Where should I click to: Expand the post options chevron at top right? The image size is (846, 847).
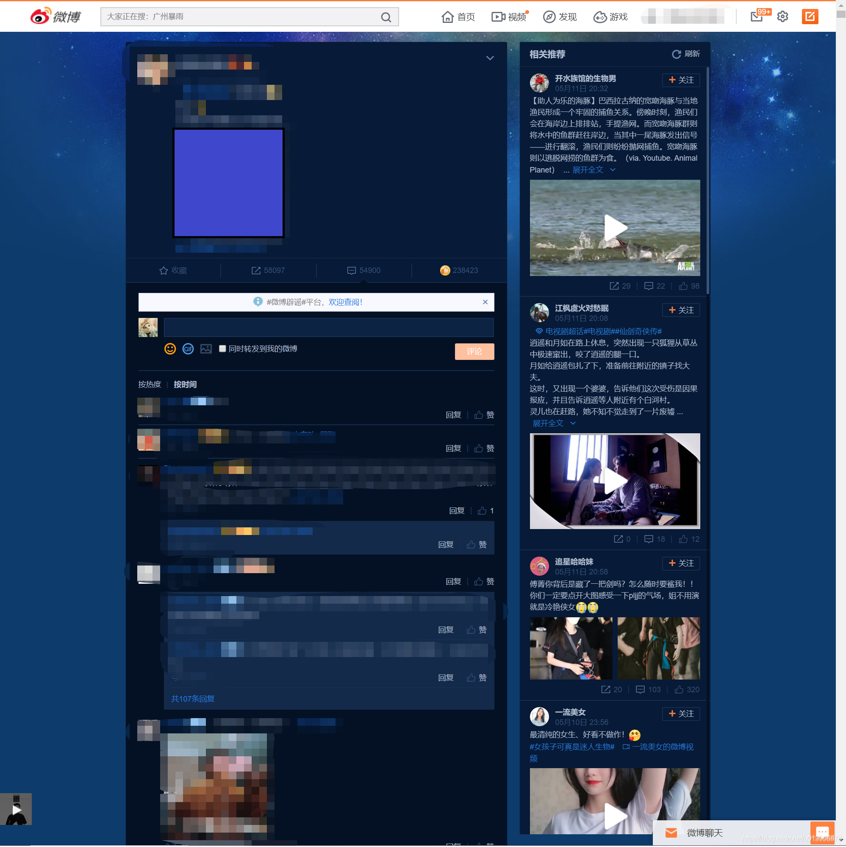click(x=490, y=58)
